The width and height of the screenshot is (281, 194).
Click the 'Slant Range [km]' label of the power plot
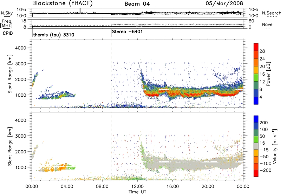(x=10, y=74)
